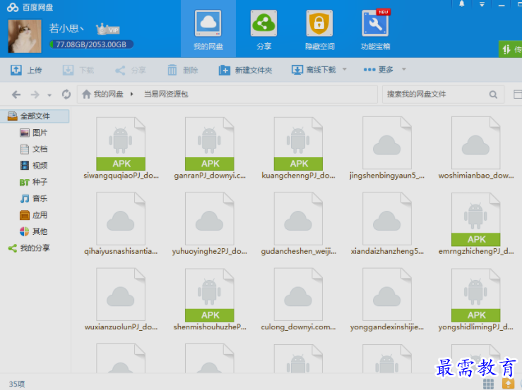Open the navigation history dropdown

49,95
